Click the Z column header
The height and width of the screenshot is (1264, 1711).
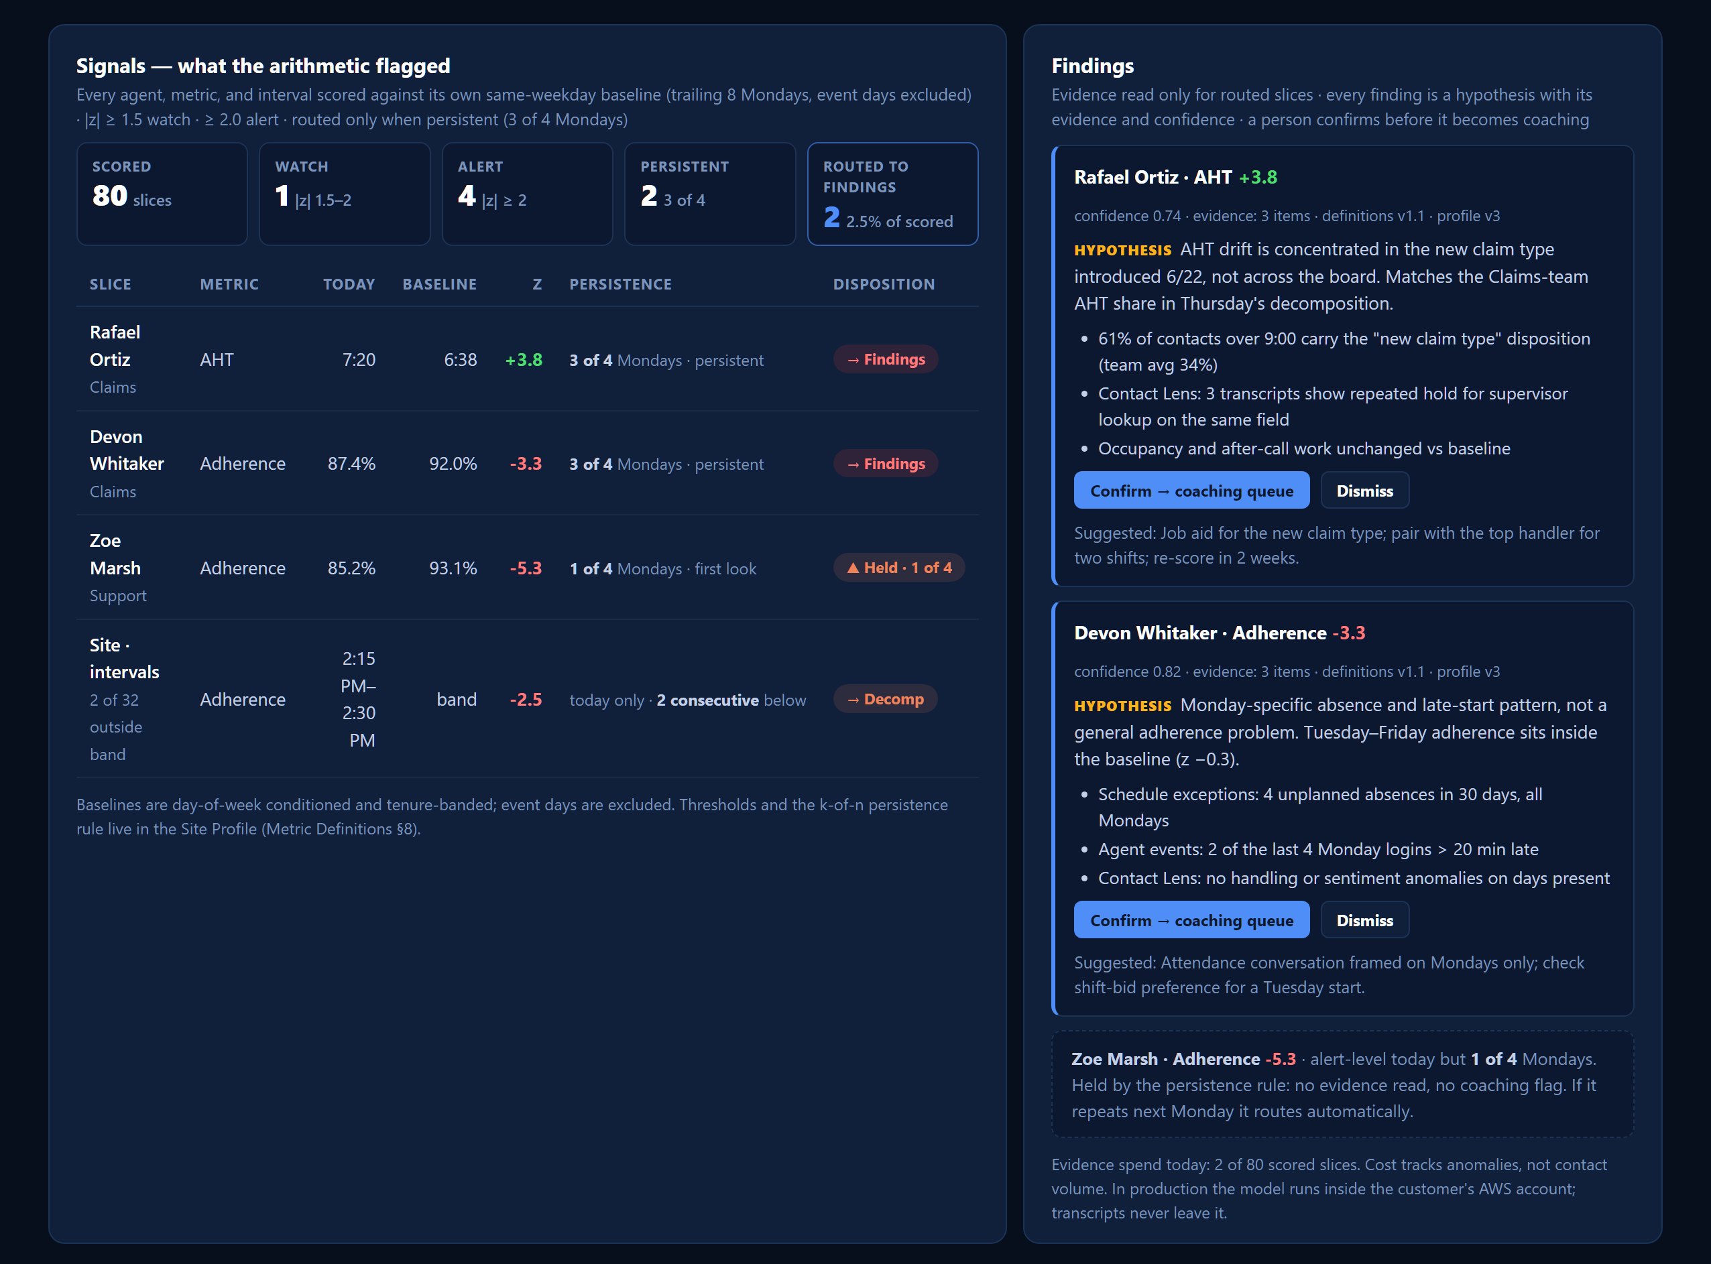537,284
